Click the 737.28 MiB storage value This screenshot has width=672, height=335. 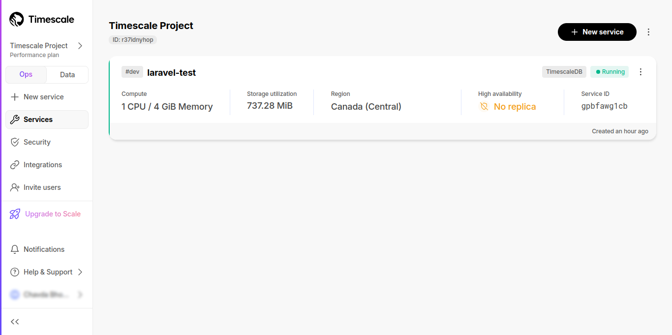pos(270,106)
